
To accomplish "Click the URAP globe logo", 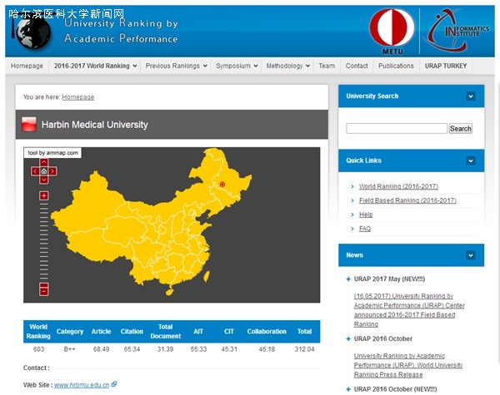I will click(x=32, y=33).
